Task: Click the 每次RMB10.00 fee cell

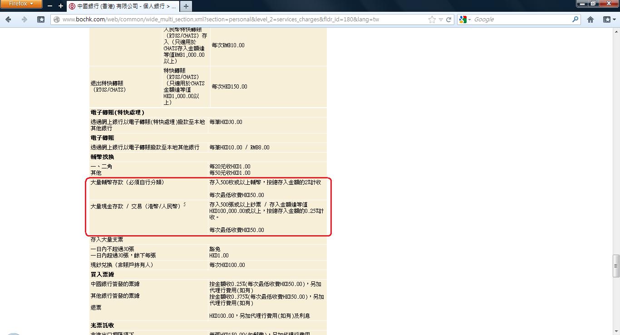Action: tap(228, 45)
